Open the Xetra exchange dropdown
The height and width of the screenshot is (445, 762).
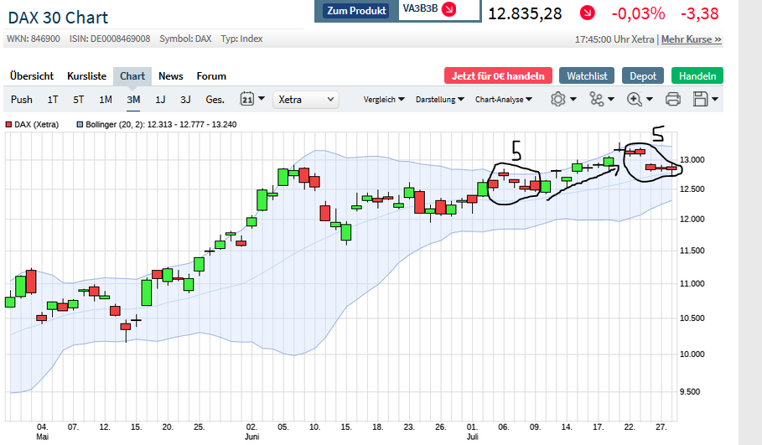click(x=306, y=100)
